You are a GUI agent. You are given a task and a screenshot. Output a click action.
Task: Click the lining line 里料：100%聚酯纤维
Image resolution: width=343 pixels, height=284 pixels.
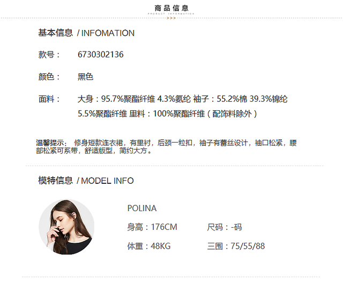tap(167, 114)
